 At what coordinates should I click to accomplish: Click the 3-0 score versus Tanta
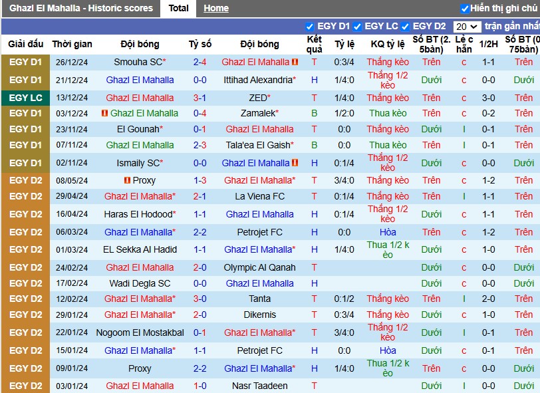[200, 299]
